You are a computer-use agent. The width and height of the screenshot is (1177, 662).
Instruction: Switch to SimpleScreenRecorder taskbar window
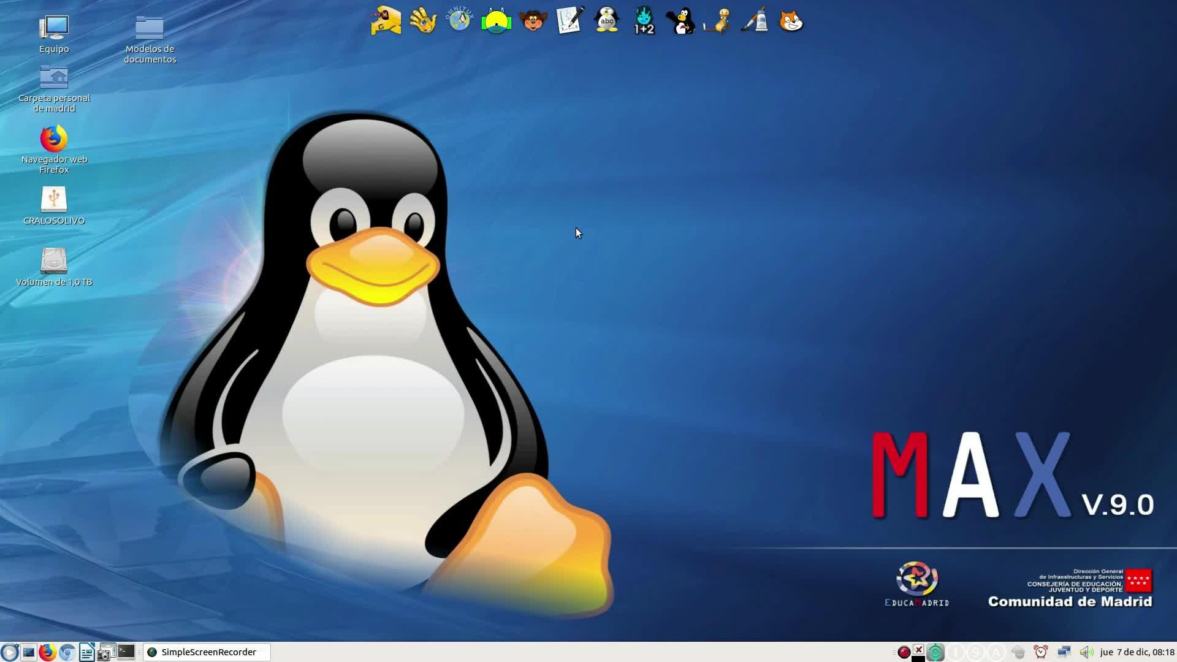(207, 652)
